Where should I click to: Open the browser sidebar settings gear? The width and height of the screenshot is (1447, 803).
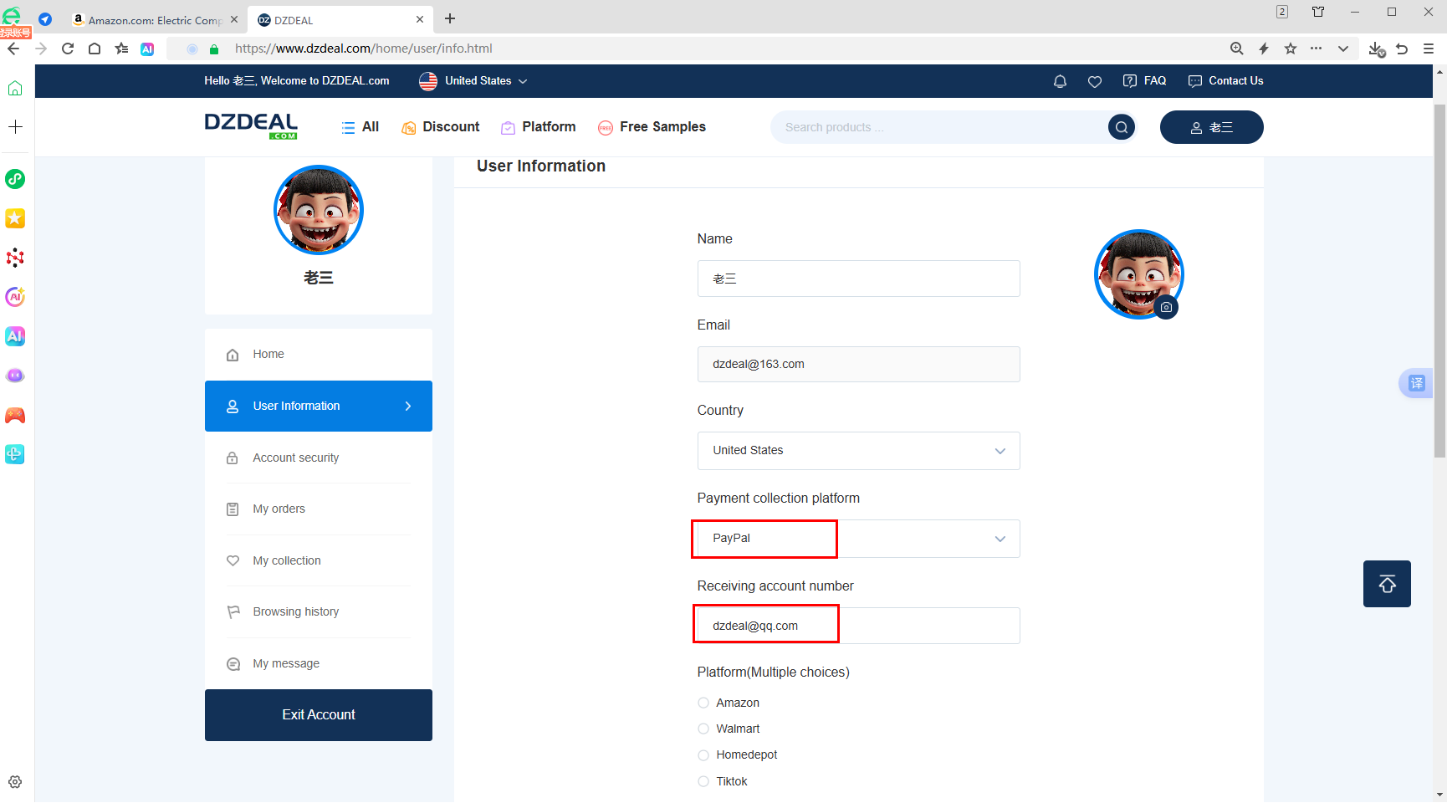(x=15, y=782)
